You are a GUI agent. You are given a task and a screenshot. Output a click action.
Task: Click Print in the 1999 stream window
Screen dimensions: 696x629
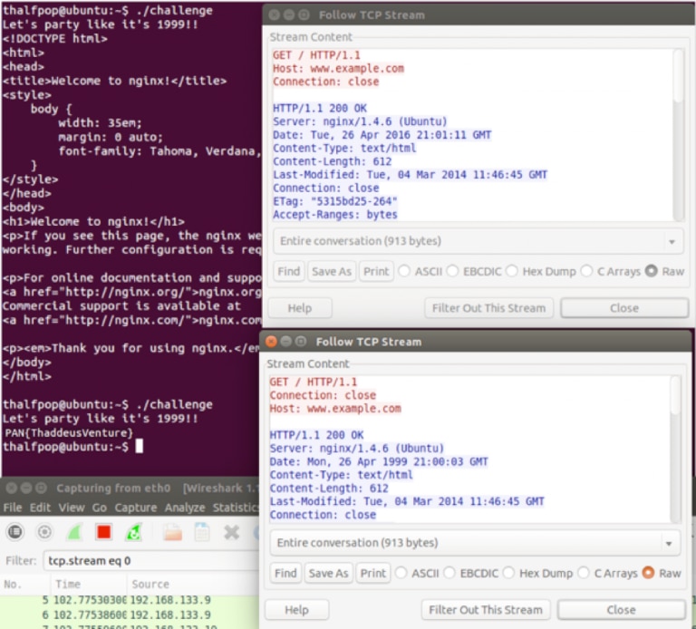click(372, 573)
